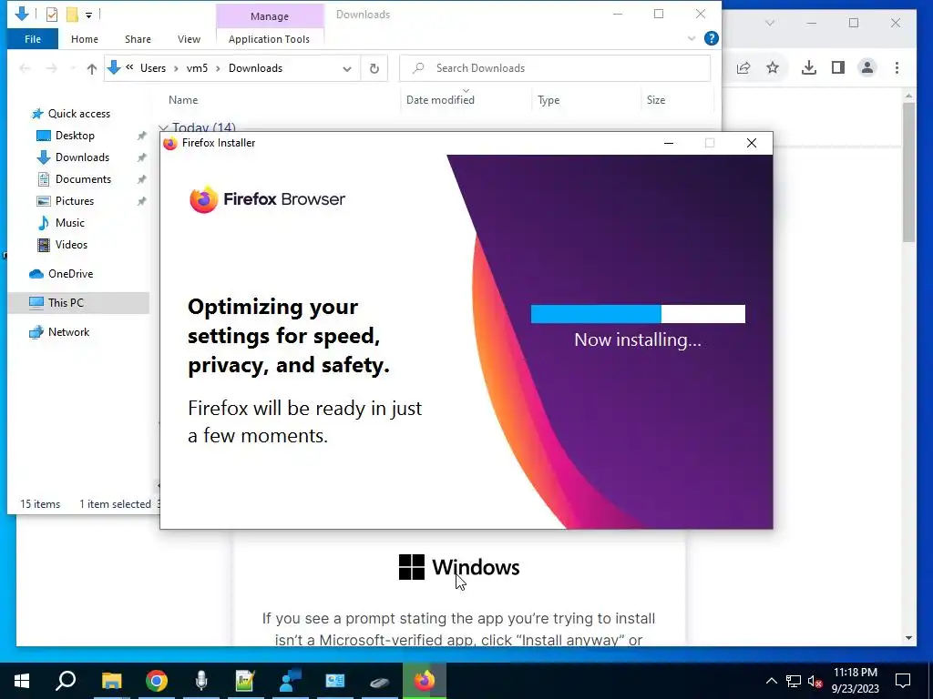Go up one folder level
Viewport: 933px width, 699px height.
tap(92, 68)
